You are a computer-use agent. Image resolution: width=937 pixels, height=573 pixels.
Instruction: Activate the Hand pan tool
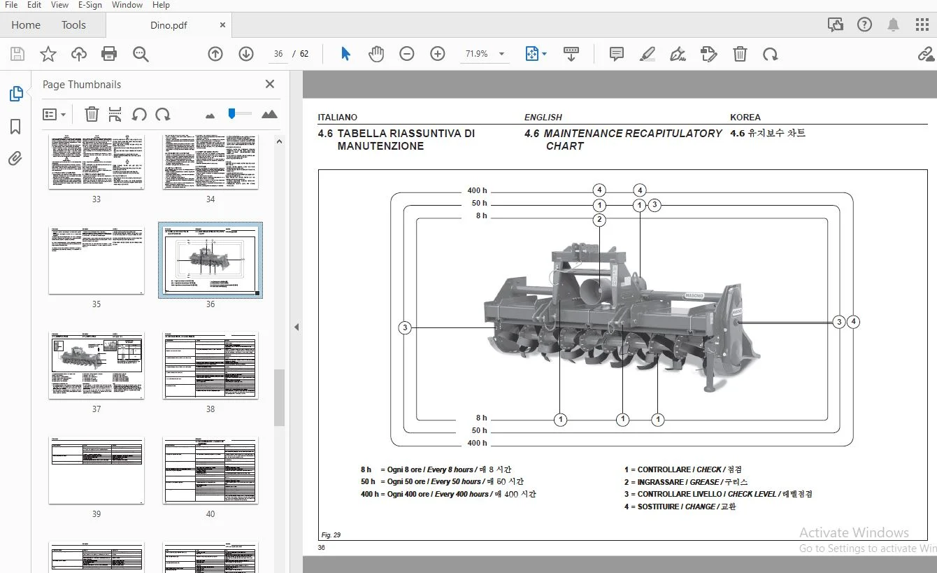(x=376, y=54)
